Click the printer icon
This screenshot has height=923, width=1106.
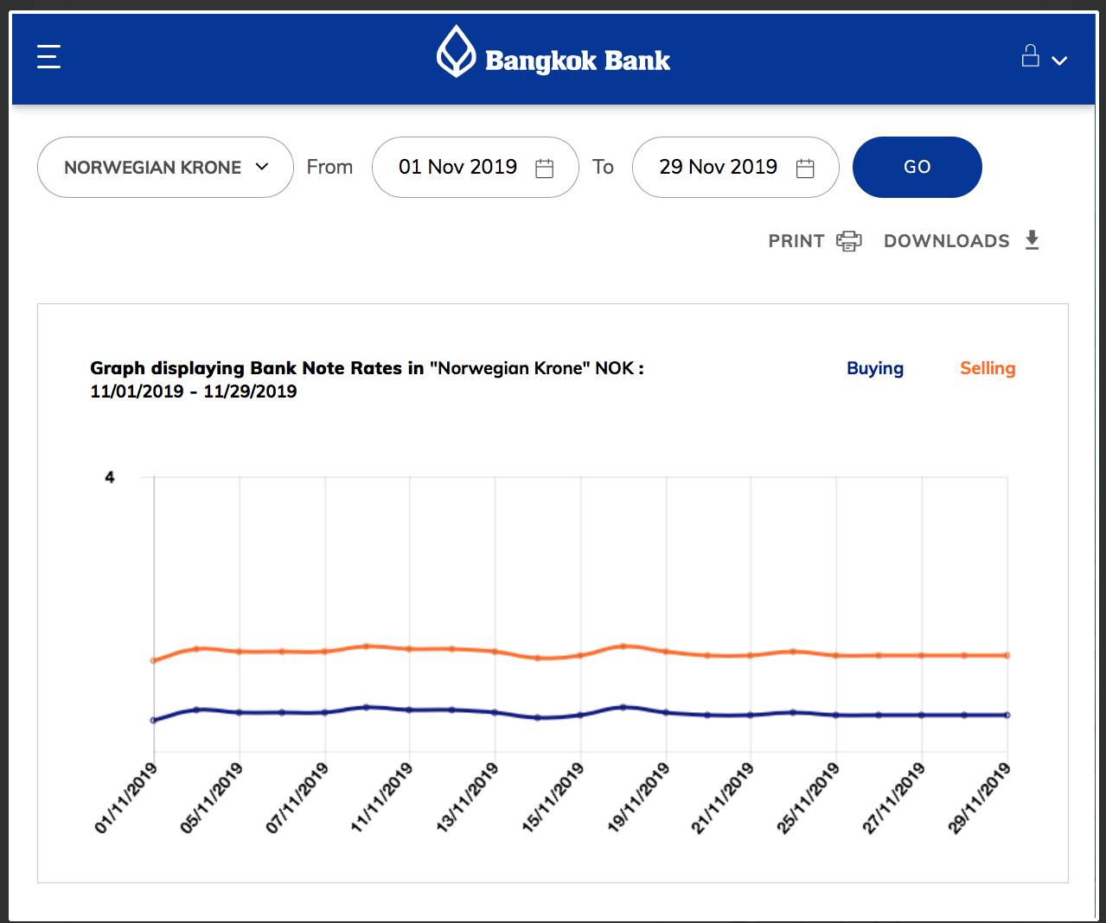pyautogui.click(x=848, y=241)
